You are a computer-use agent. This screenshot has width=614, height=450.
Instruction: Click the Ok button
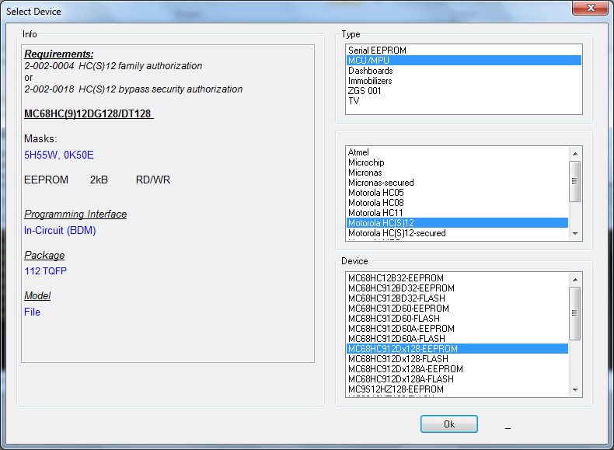448,424
